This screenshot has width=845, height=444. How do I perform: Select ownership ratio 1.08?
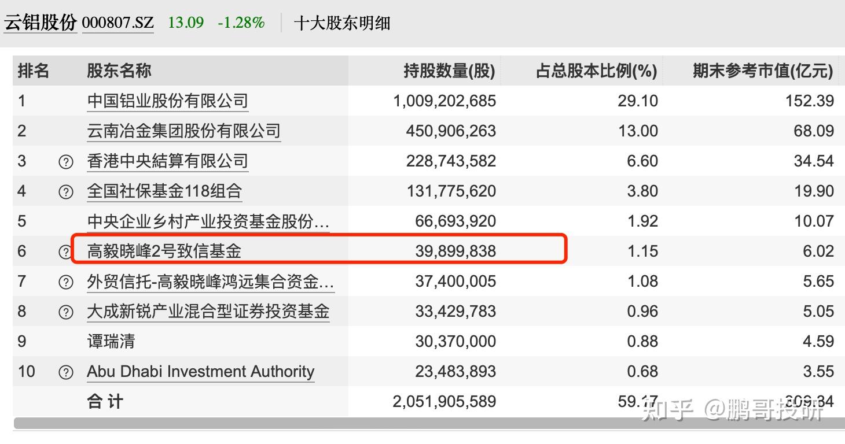(x=643, y=282)
